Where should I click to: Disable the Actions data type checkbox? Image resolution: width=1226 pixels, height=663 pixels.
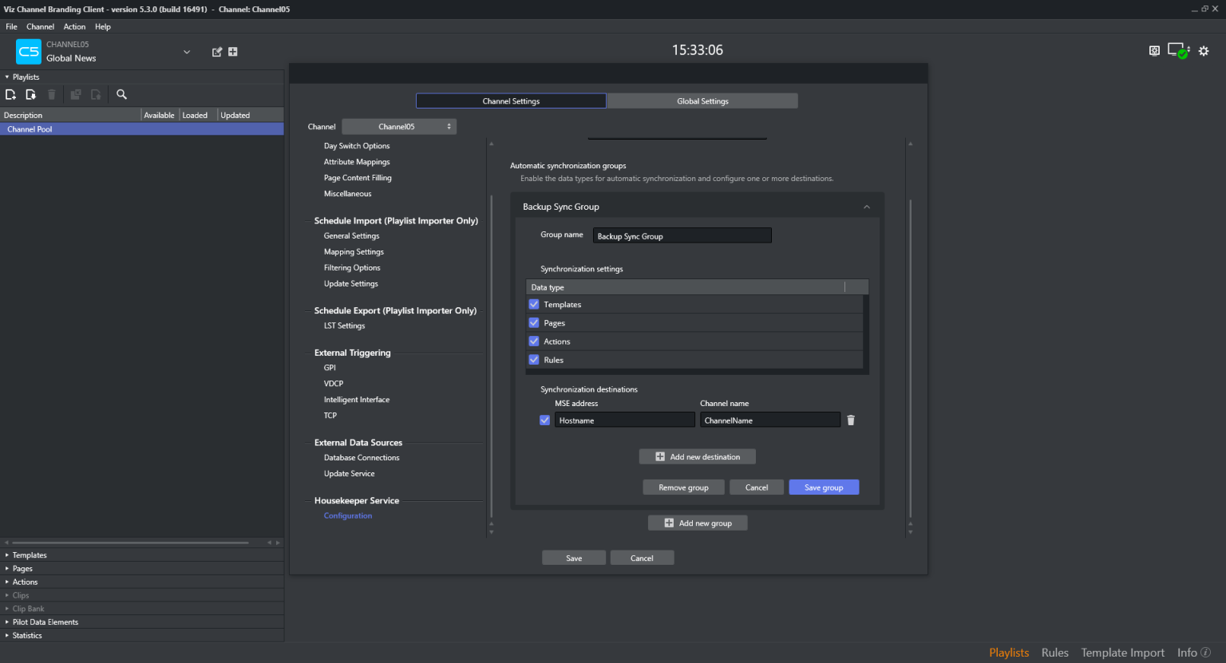coord(534,341)
